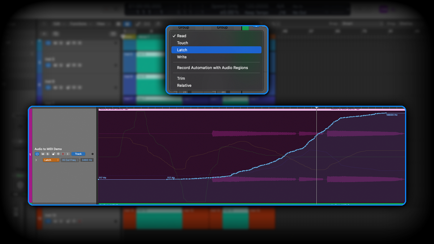Click the power button on Audio to MIDI Demo
This screenshot has height=244, width=434.
click(37, 154)
